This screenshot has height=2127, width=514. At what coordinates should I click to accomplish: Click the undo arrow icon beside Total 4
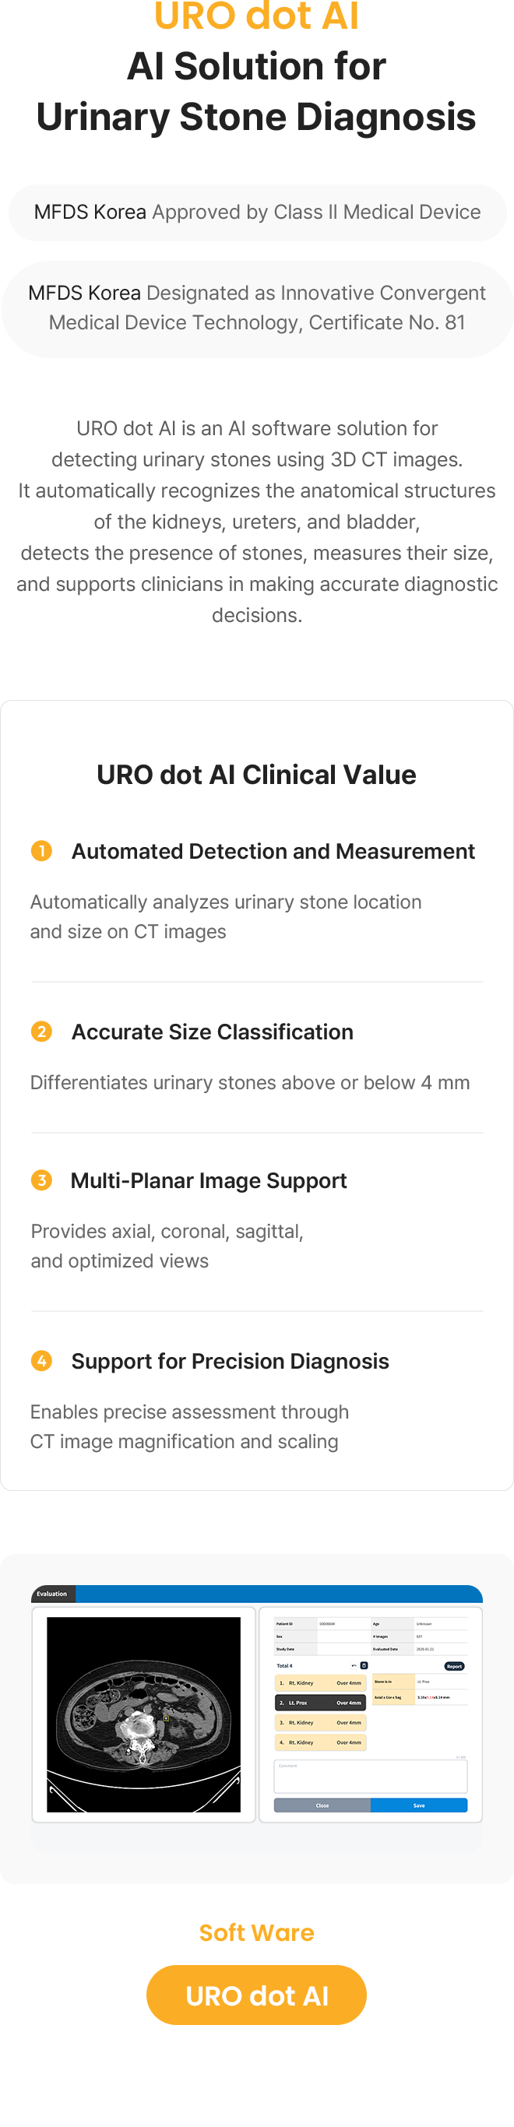click(354, 1665)
